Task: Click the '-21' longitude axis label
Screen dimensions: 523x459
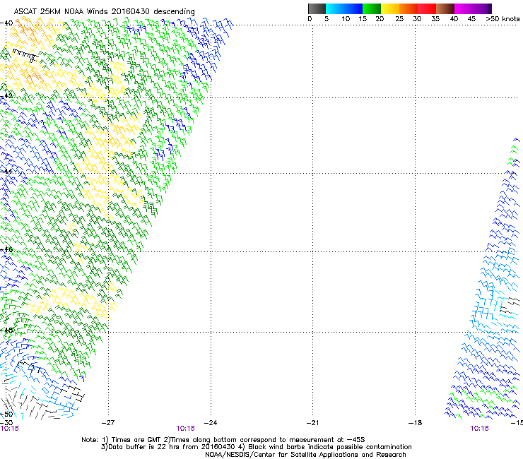Action: pyautogui.click(x=313, y=423)
